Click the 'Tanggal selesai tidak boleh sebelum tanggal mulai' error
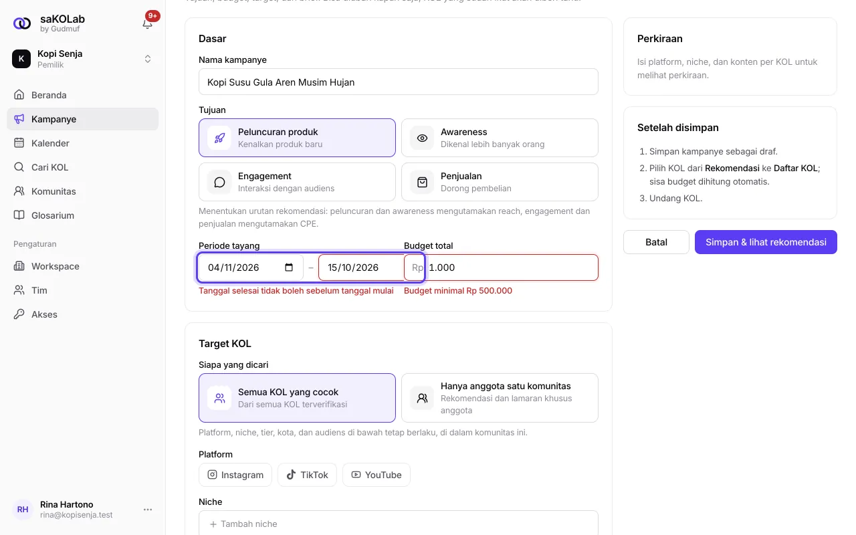The width and height of the screenshot is (856, 535). (x=296, y=291)
